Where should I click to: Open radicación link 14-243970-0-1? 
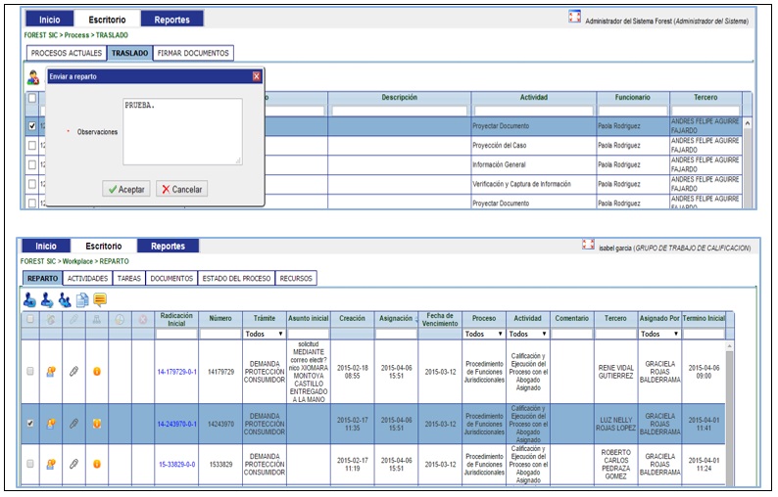176,425
